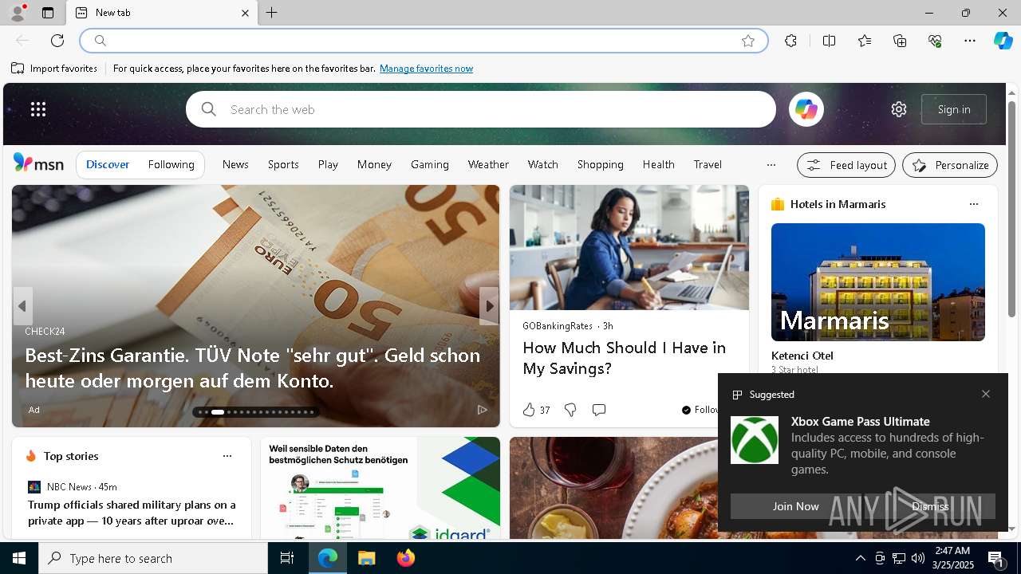
Task: Select the Discover feed tab
Action: click(x=108, y=164)
